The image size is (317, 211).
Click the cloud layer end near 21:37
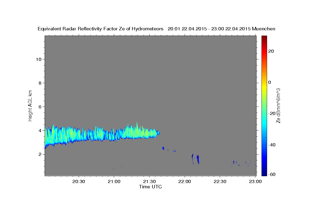(x=158, y=133)
